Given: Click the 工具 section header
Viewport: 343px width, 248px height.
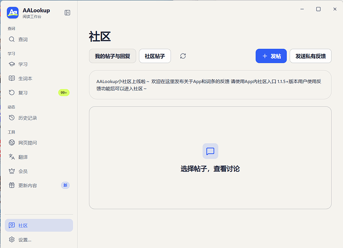Looking at the screenshot, I should pyautogui.click(x=11, y=132).
